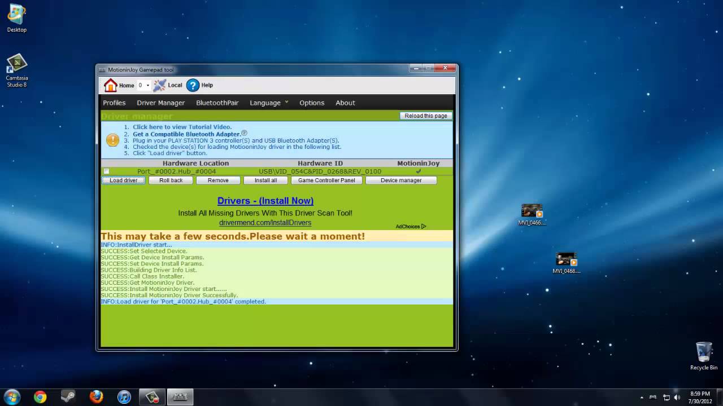Click the Roll back button

[x=171, y=180]
